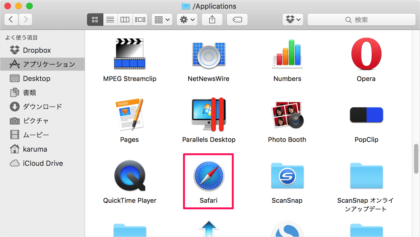Click the "Pages" name label
The width and height of the screenshot is (420, 237).
pos(130,140)
